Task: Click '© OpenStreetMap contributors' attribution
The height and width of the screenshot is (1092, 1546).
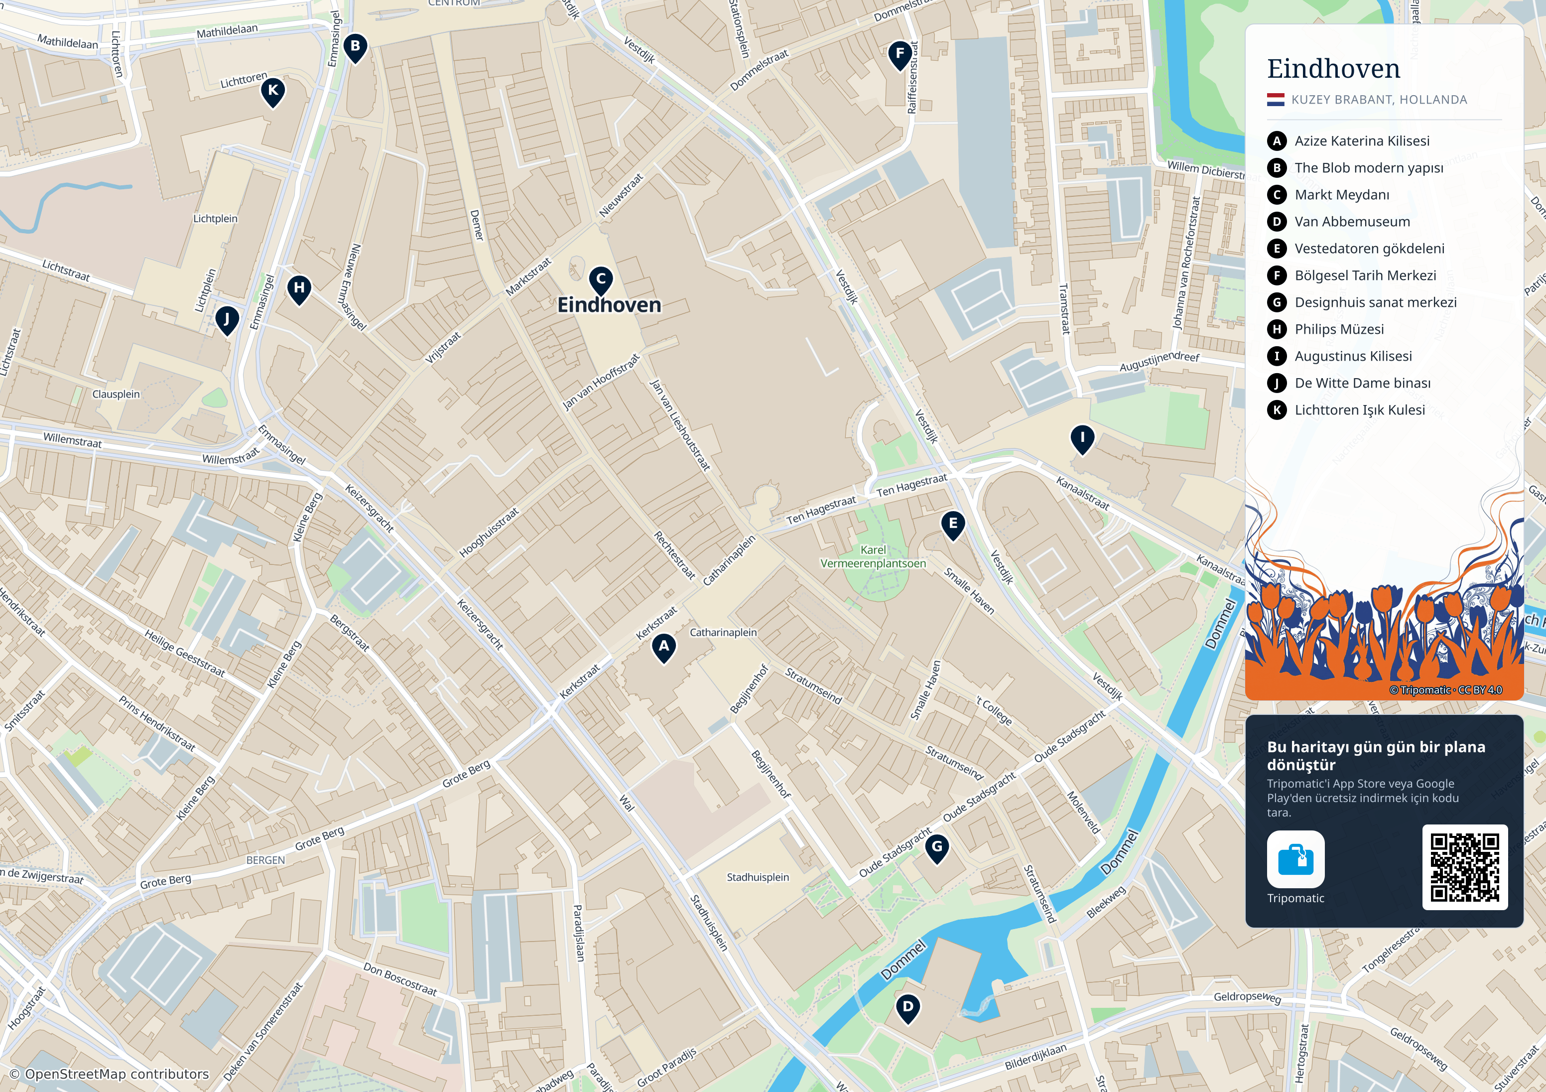Action: coord(109,1074)
